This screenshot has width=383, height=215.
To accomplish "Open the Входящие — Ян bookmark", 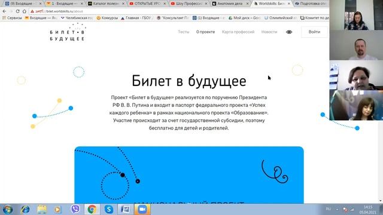I will pyautogui.click(x=41, y=18).
